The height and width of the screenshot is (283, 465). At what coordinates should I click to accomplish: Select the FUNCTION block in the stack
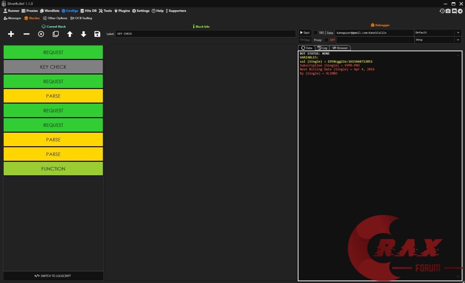(53, 169)
